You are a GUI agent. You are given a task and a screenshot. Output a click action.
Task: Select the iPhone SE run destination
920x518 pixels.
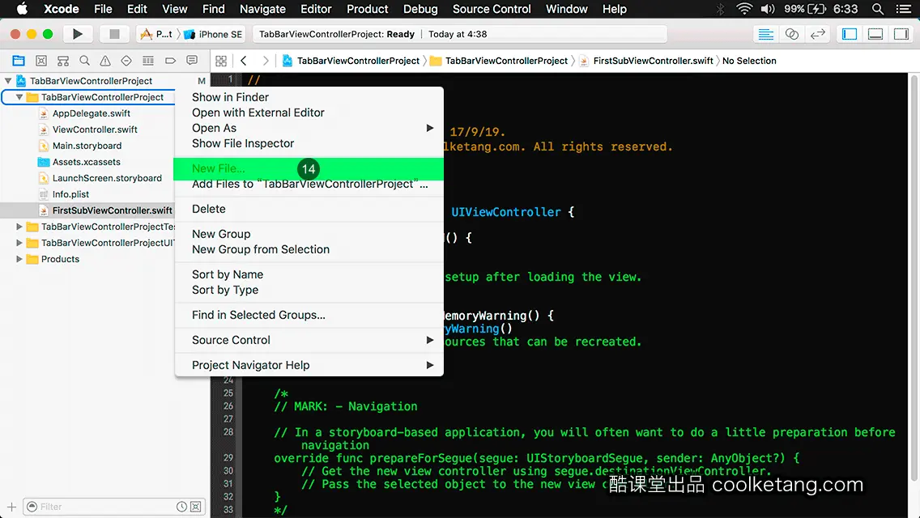tap(214, 34)
